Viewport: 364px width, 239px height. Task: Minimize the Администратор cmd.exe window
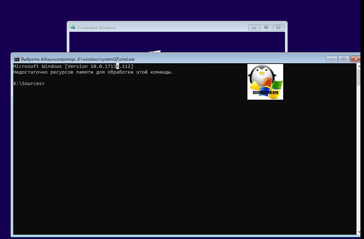(x=331, y=59)
